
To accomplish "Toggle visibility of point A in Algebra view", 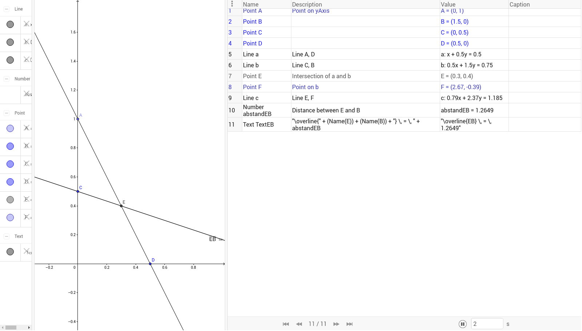I will click(10, 128).
